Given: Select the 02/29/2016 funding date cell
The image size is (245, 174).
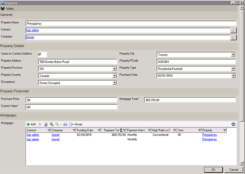Looking at the screenshot, I should pos(84,135).
